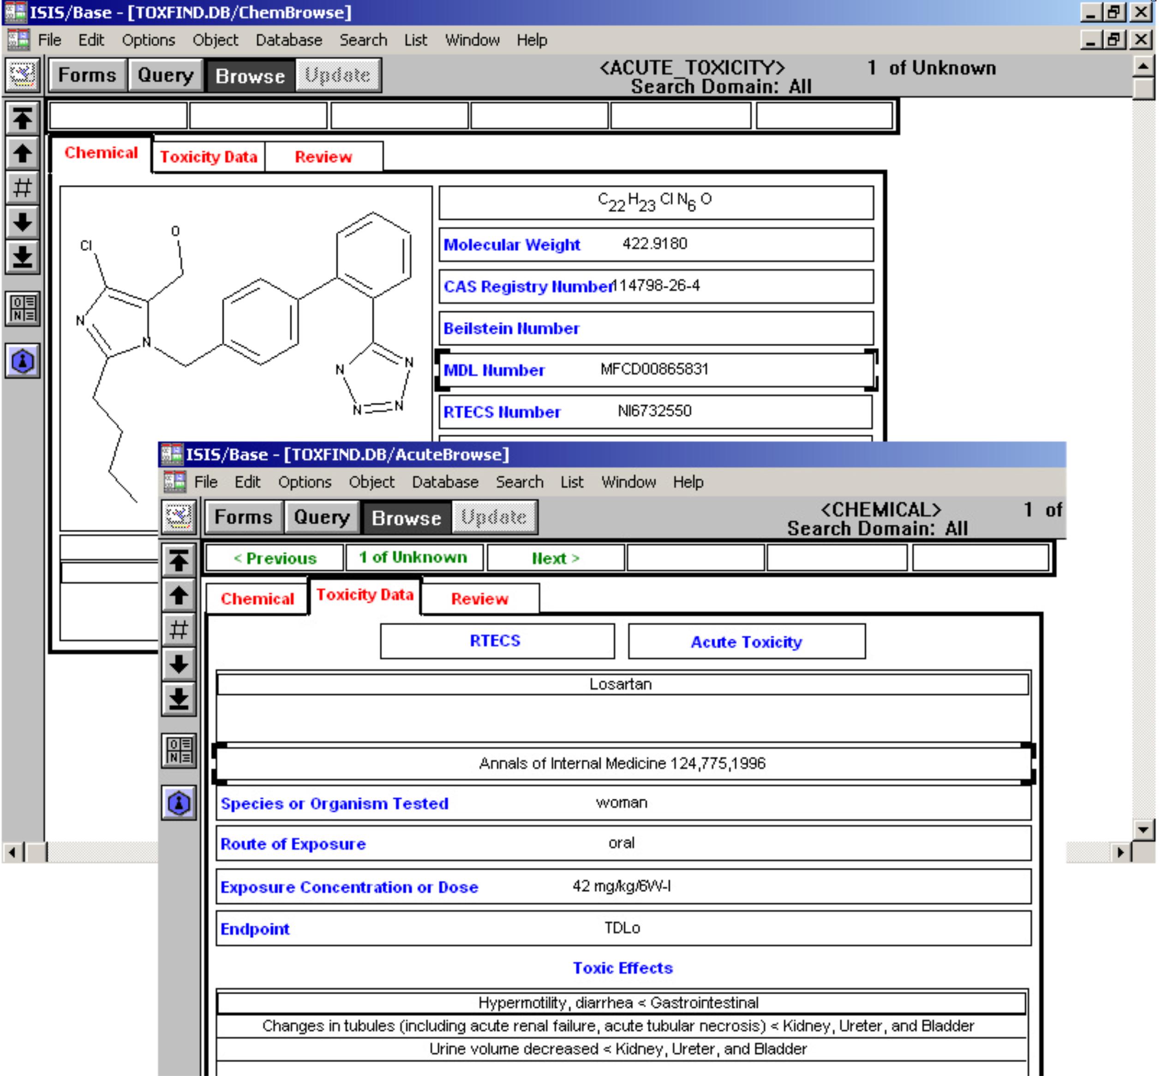Click the blue info icon in AcuteBrowse sidebar
This screenshot has height=1076, width=1161.
178,803
